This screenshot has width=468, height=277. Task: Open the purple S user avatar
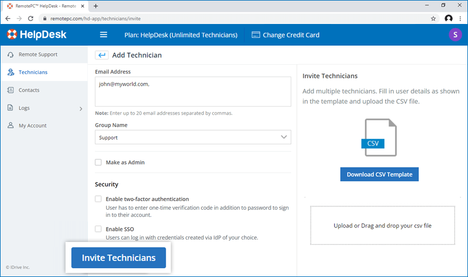pyautogui.click(x=455, y=34)
